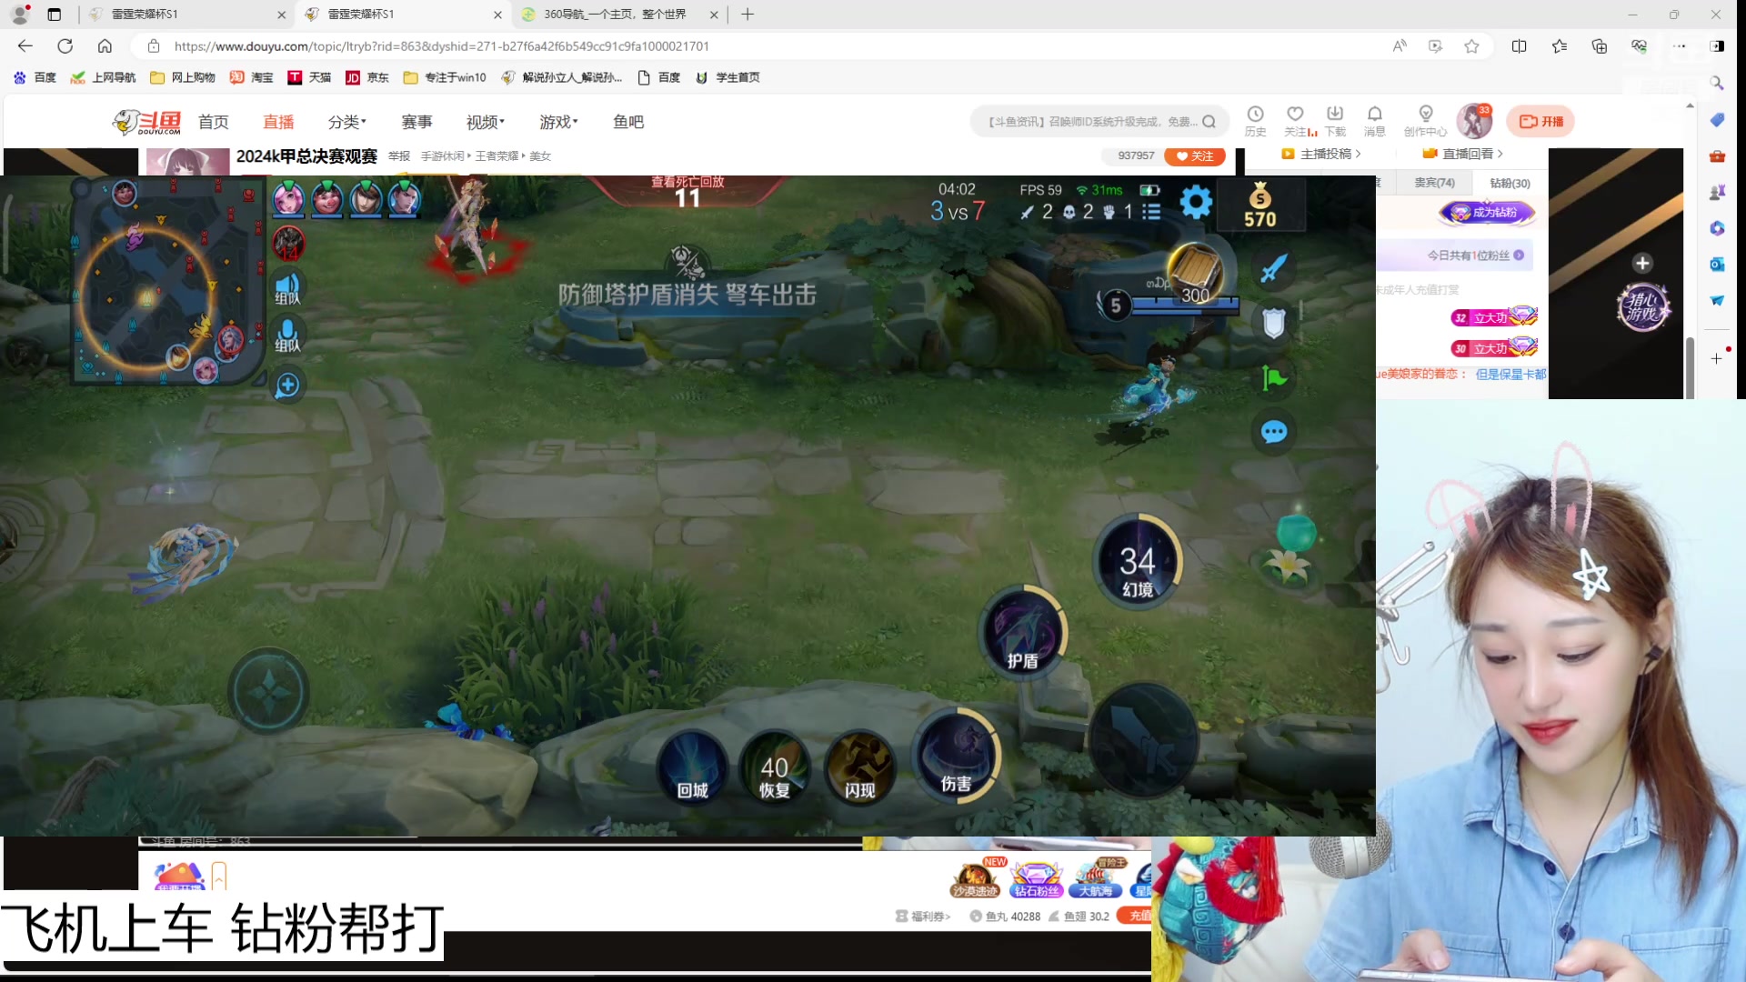Tap the 伤害 skill button
The width and height of the screenshot is (1746, 982).
coord(956,756)
